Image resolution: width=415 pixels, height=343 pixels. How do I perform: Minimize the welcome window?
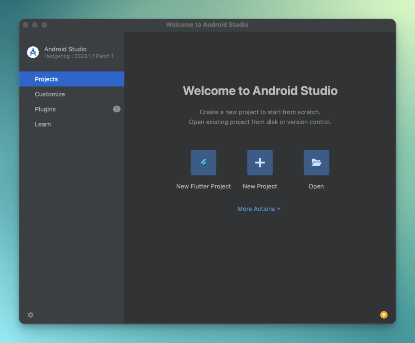click(x=35, y=25)
